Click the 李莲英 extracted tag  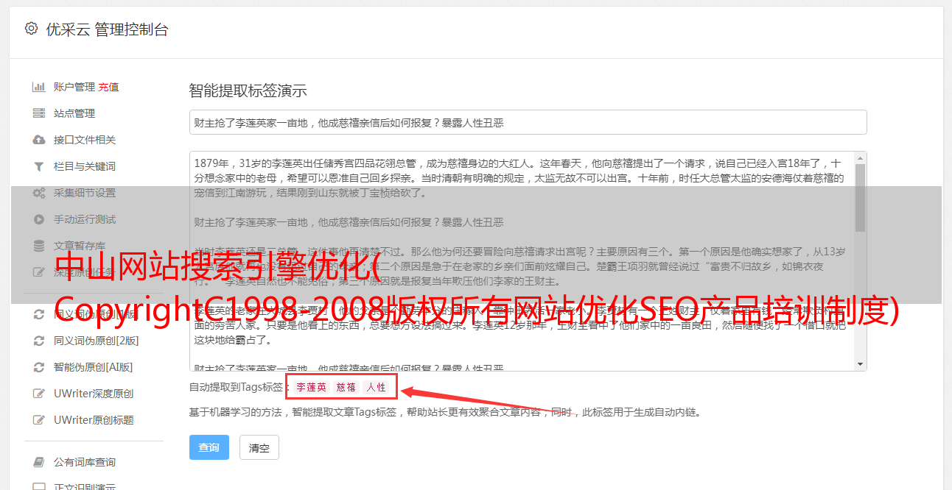point(311,387)
